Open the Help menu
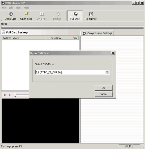The image size is (145, 149). click(x=26, y=8)
